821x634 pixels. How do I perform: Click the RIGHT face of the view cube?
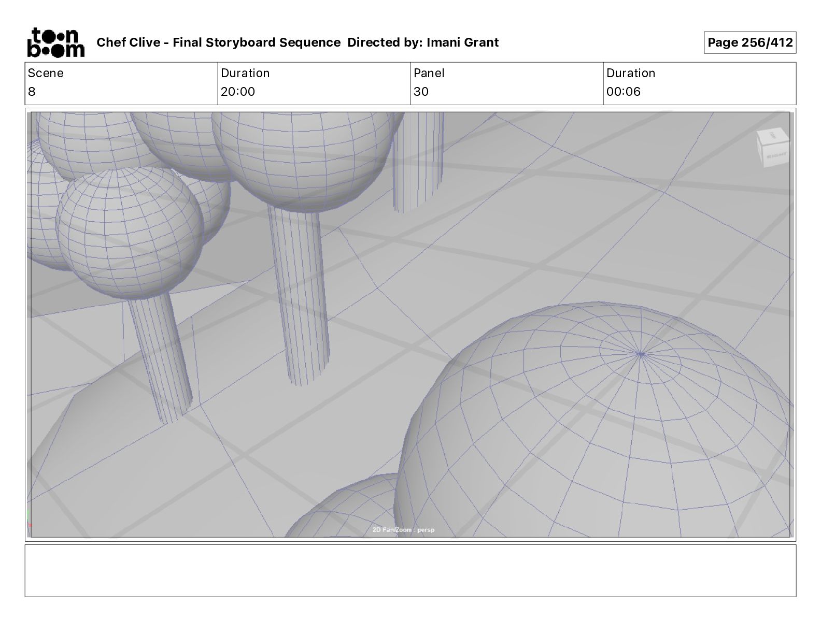(776, 154)
